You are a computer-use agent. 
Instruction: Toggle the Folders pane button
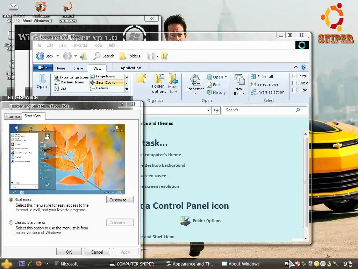click(x=129, y=56)
